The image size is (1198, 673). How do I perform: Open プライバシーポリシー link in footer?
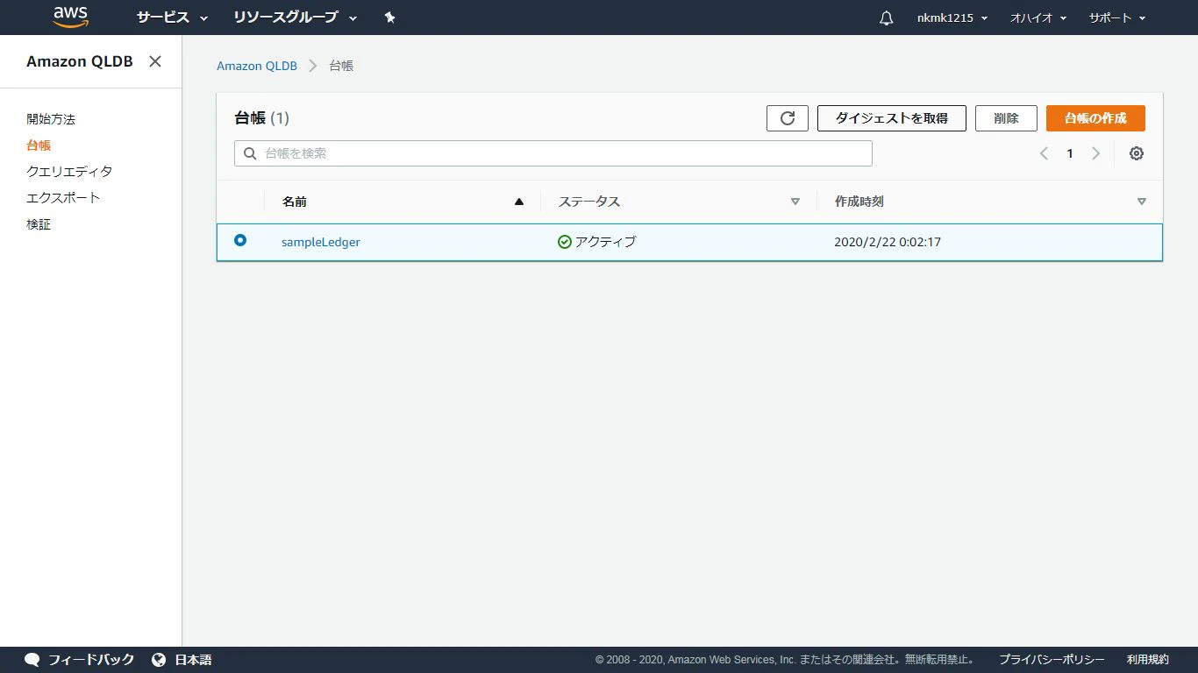[x=1052, y=660]
